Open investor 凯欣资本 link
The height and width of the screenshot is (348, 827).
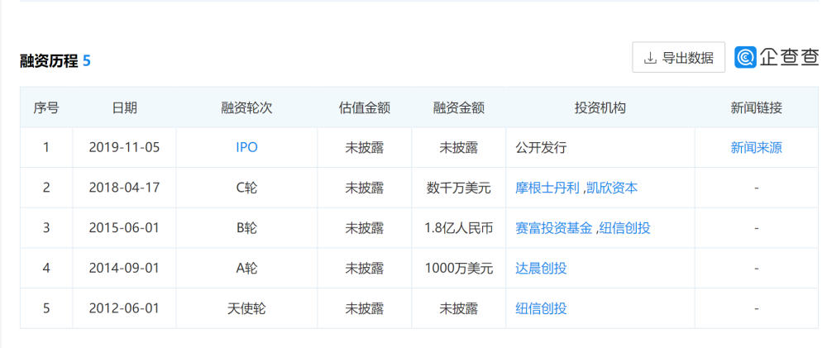click(x=613, y=188)
